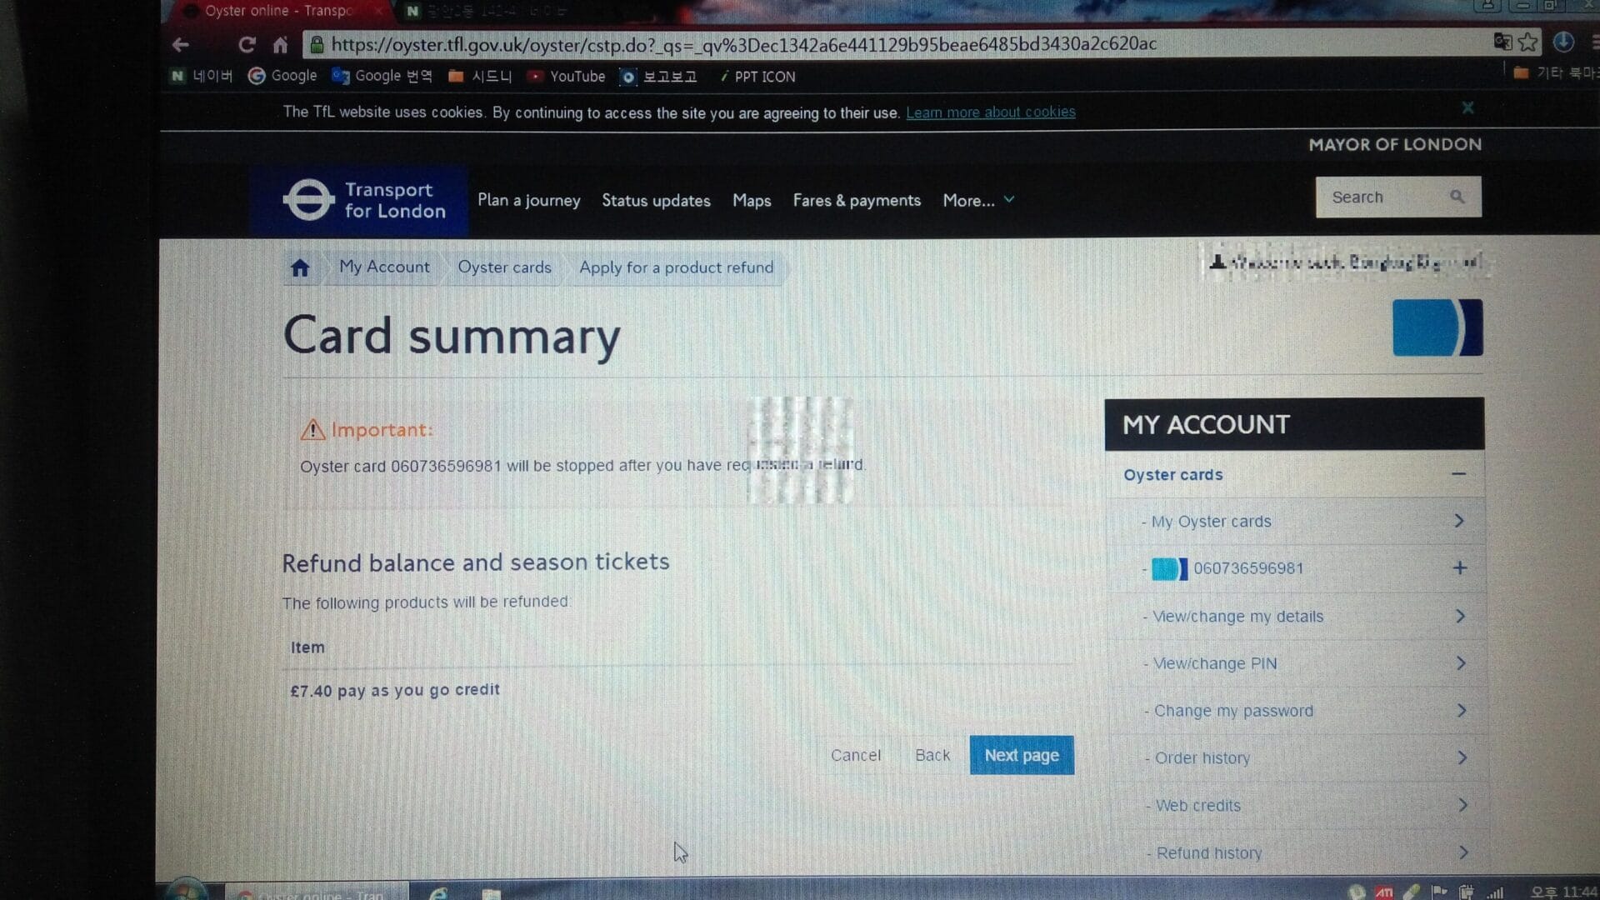
Task: Click the search magnifier icon
Action: (x=1457, y=197)
